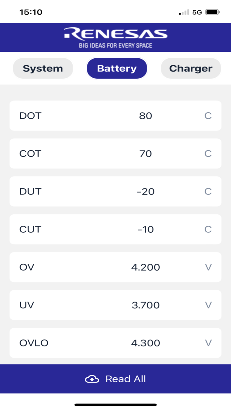Select the COT value showing 70

click(146, 154)
